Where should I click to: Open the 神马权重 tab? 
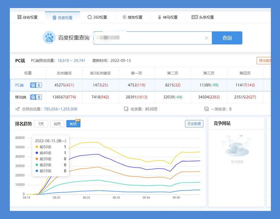coord(168,17)
